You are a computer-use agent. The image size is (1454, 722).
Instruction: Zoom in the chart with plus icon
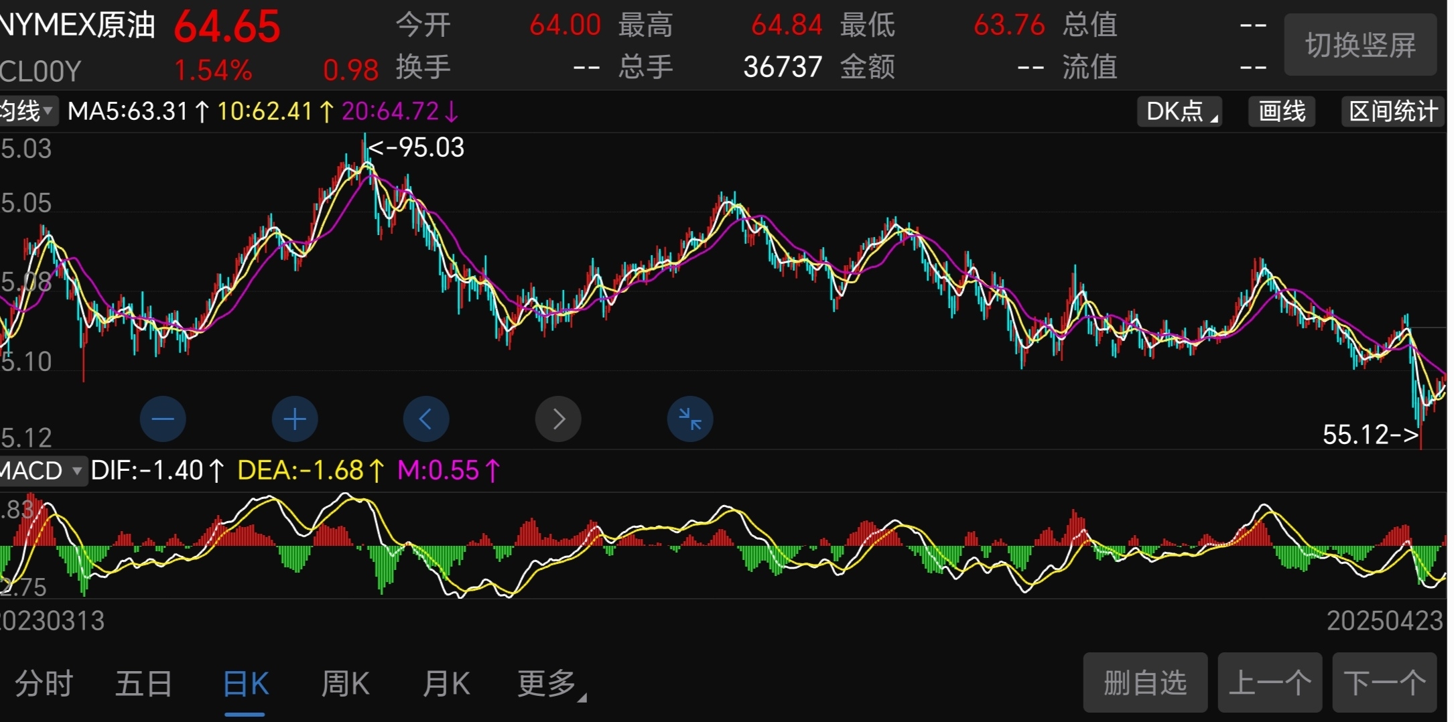click(x=295, y=419)
